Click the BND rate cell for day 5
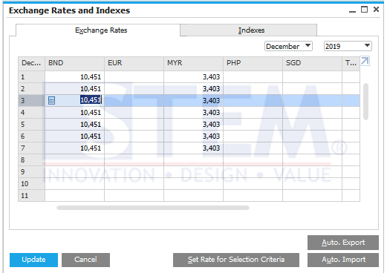The width and height of the screenshot is (387, 276). 74,125
